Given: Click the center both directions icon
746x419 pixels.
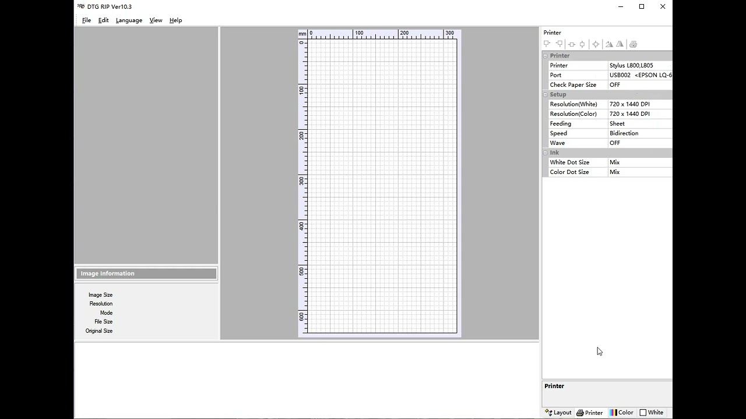Looking at the screenshot, I should coord(596,44).
